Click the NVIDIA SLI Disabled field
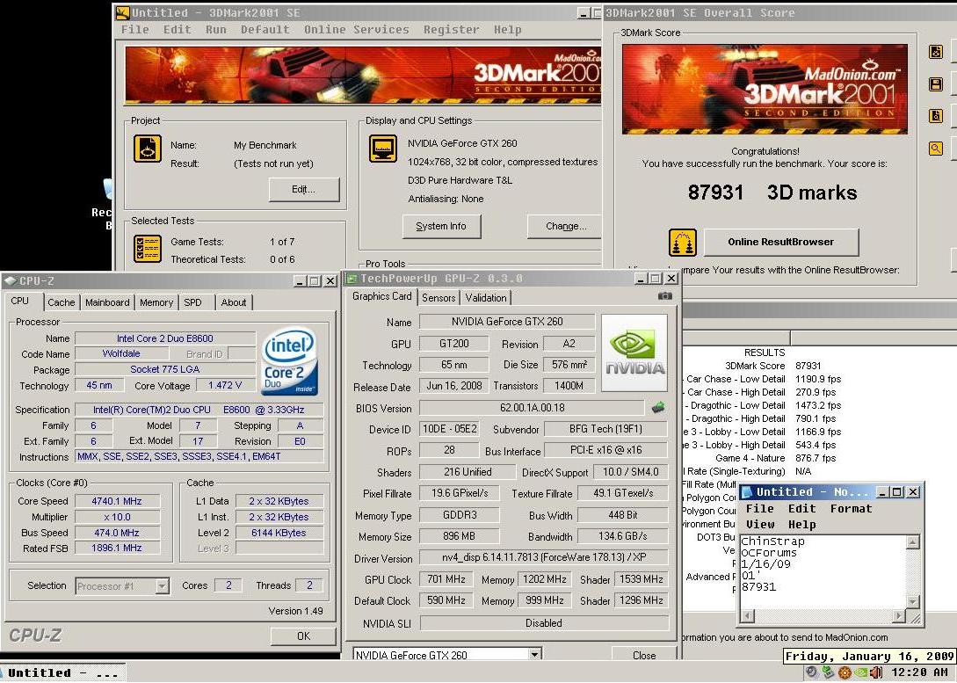This screenshot has width=957, height=683. (544, 623)
